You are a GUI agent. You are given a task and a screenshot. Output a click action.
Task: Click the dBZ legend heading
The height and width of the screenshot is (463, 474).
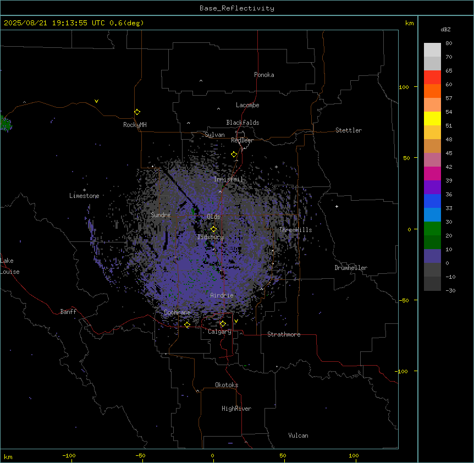(x=445, y=30)
